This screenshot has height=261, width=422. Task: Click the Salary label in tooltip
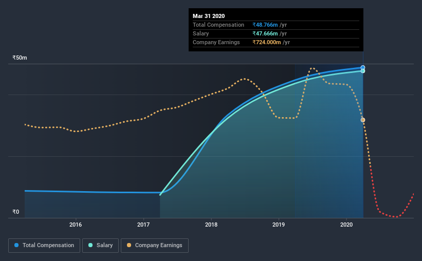pos(201,33)
